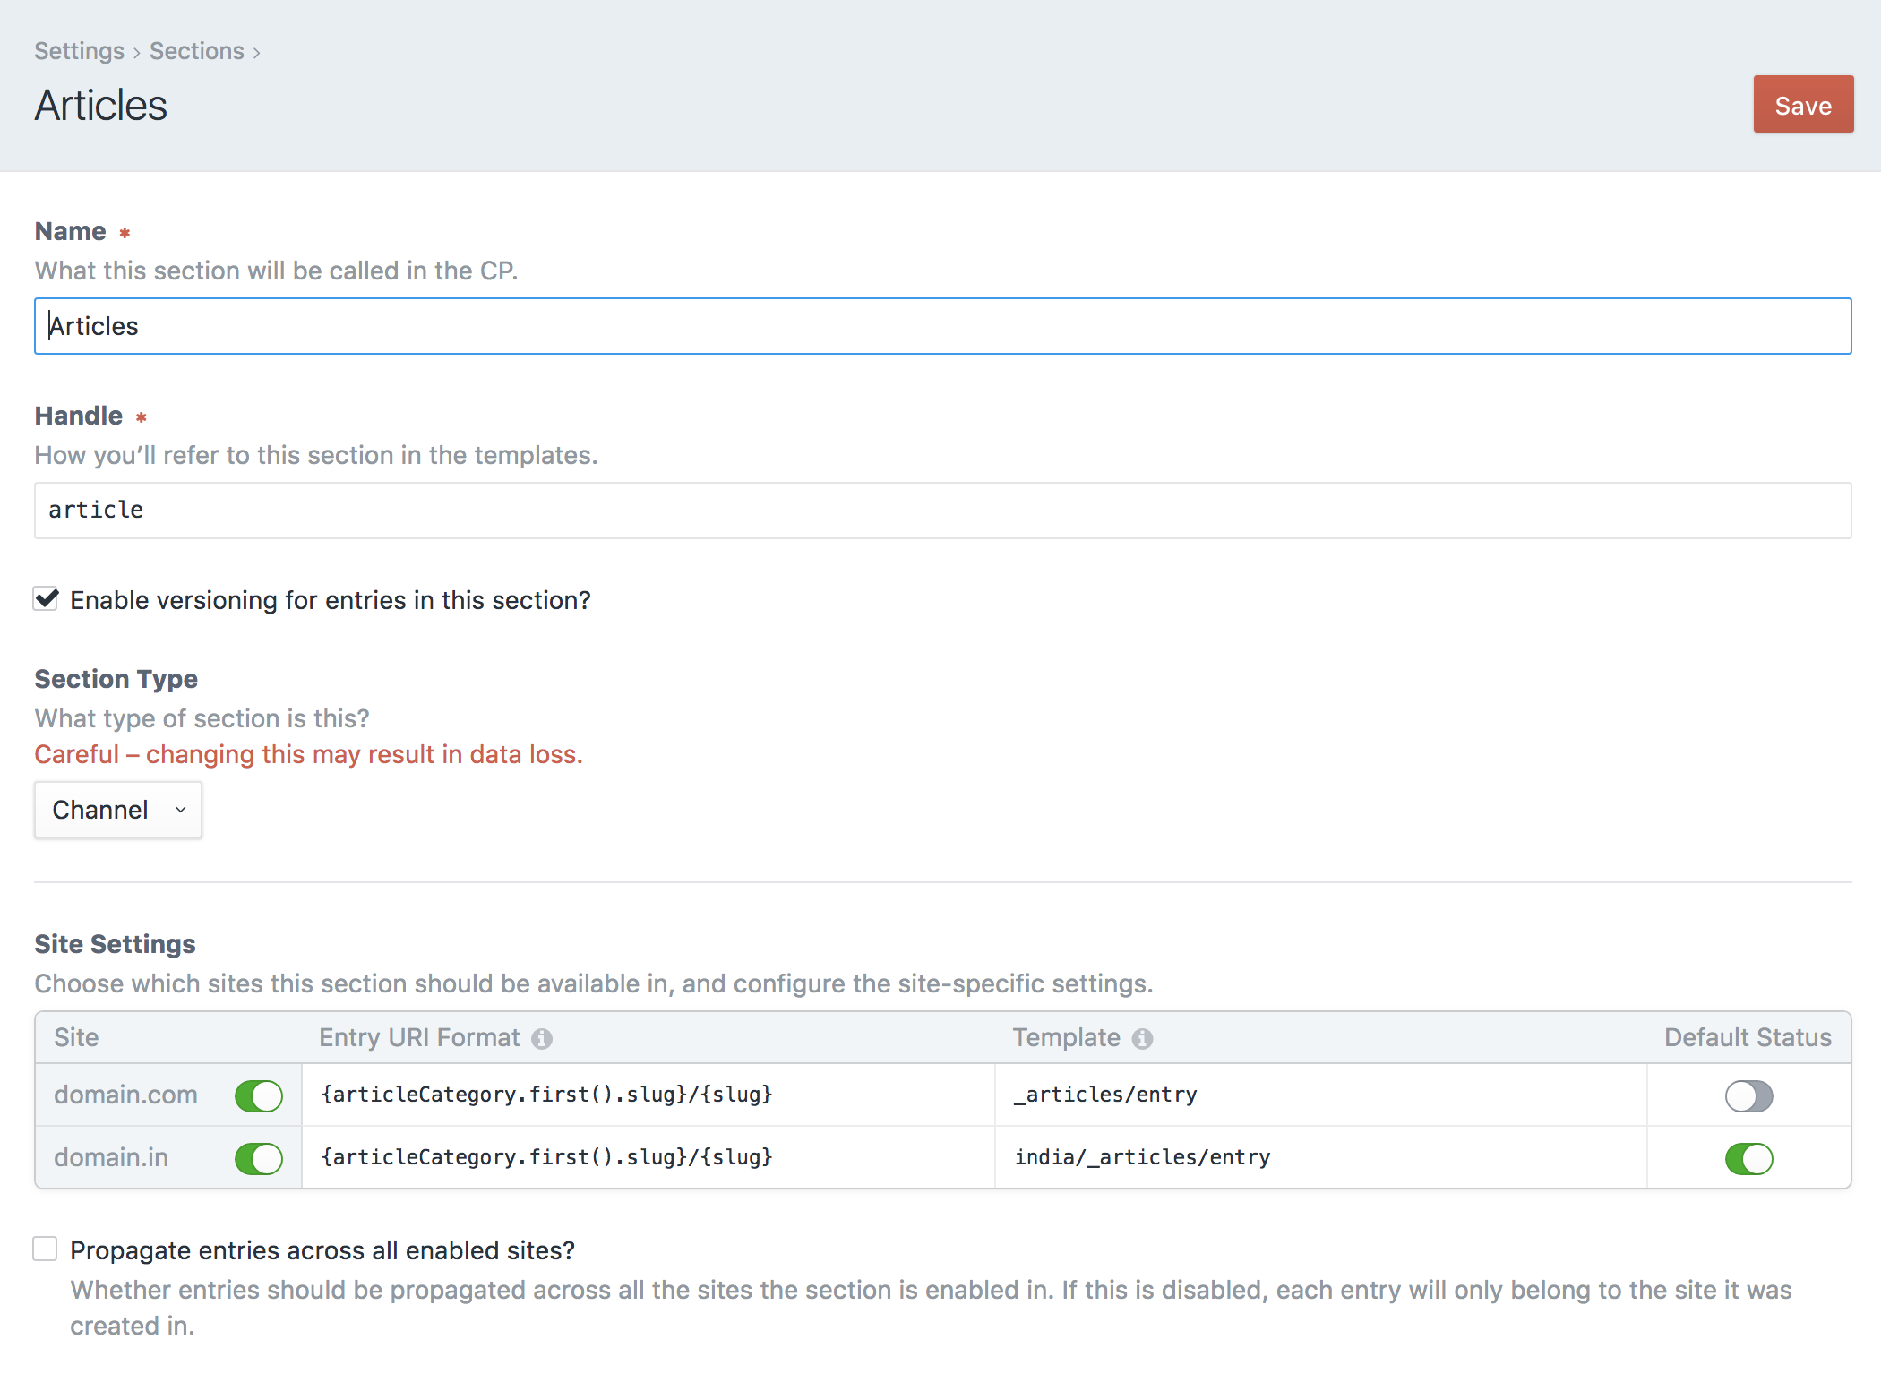This screenshot has width=1881, height=1374.
Task: Edit domain.com Entry URI Format
Action: (547, 1095)
